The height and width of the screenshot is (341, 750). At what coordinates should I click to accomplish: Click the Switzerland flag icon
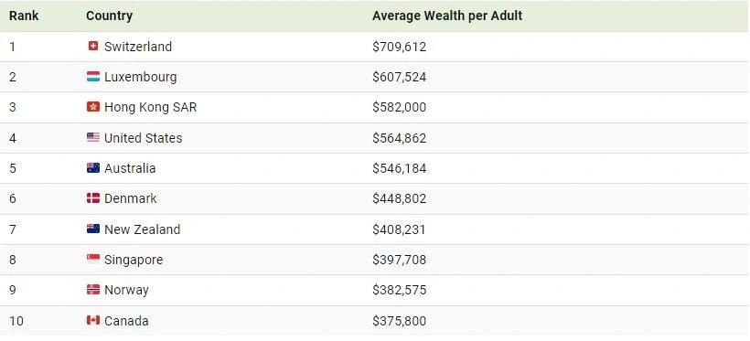coord(93,47)
